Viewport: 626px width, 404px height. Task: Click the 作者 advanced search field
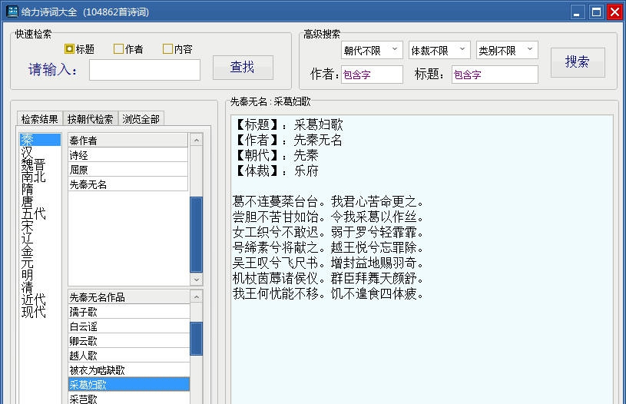(372, 75)
